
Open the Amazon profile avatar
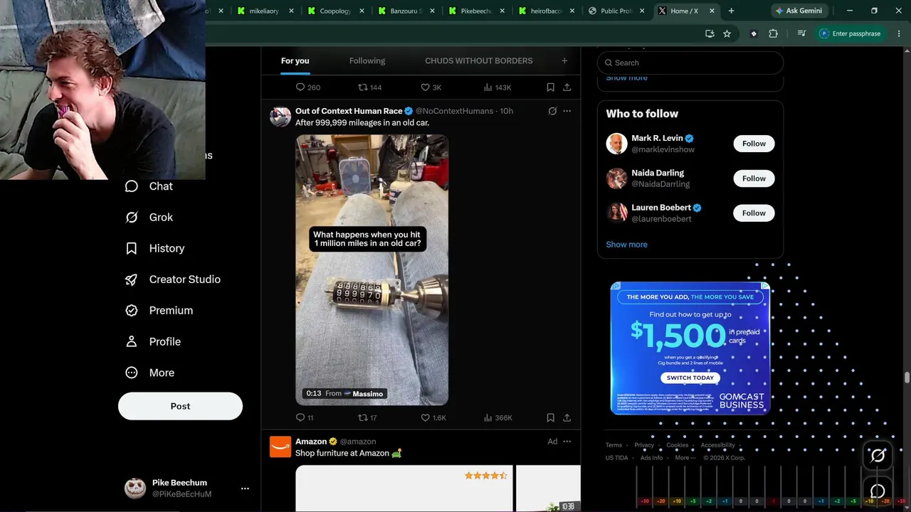click(280, 447)
